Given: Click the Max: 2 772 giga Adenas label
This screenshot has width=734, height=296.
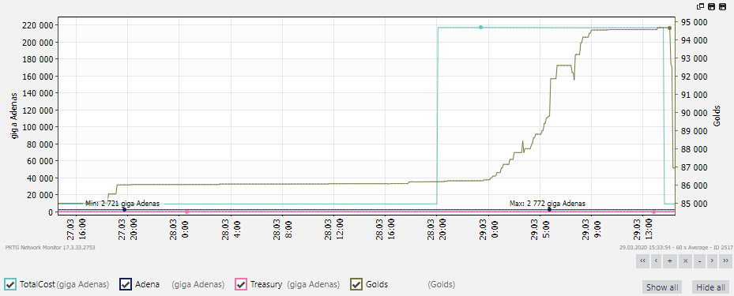Looking at the screenshot, I should click(x=548, y=204).
